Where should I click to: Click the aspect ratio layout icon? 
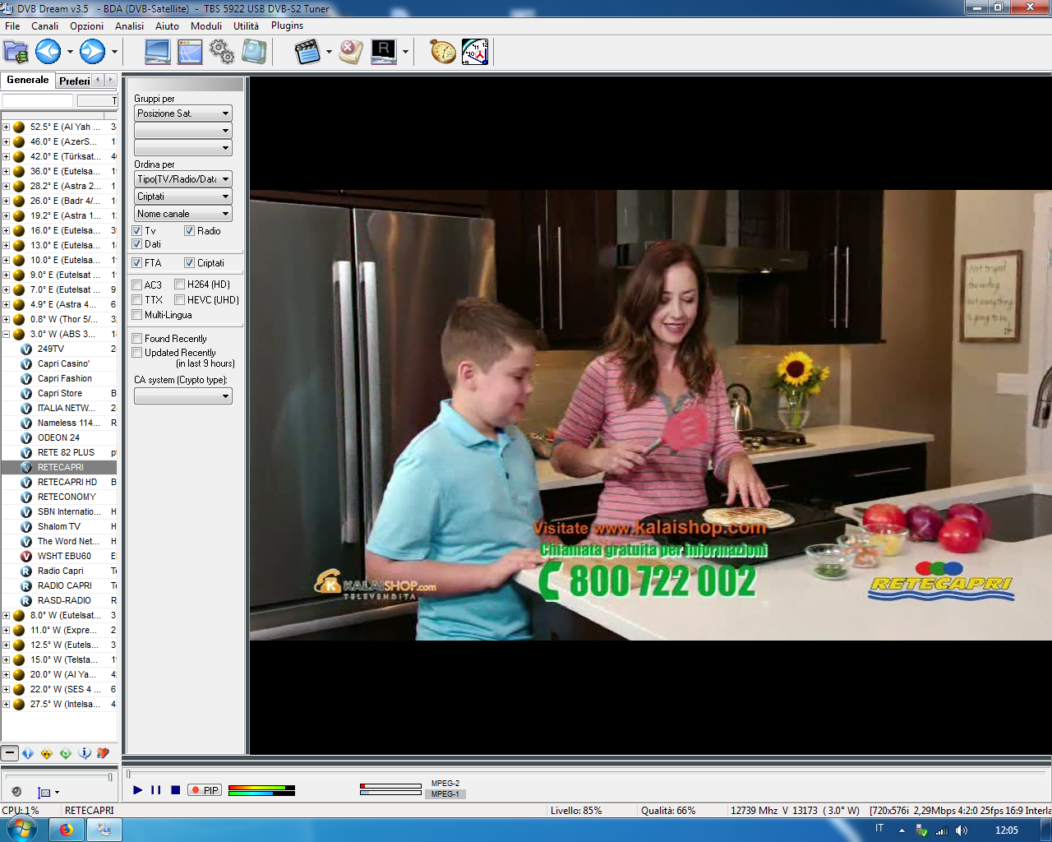(44, 792)
